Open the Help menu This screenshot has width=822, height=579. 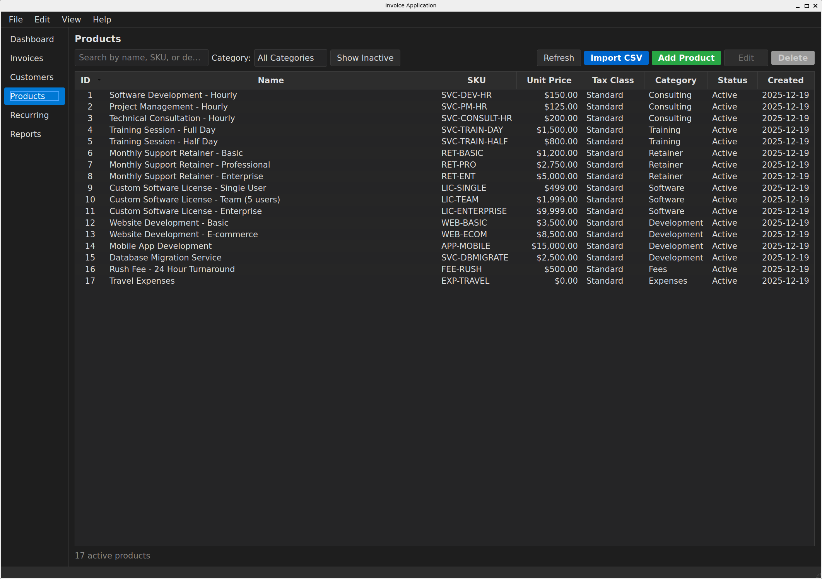pyautogui.click(x=101, y=19)
